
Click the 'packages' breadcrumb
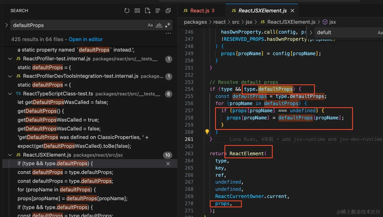(x=195, y=22)
